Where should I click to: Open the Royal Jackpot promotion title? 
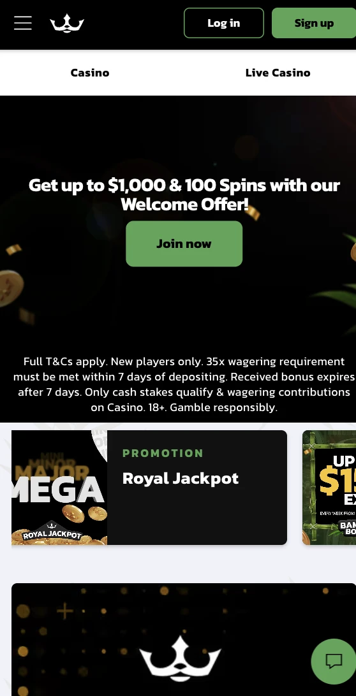(x=181, y=478)
